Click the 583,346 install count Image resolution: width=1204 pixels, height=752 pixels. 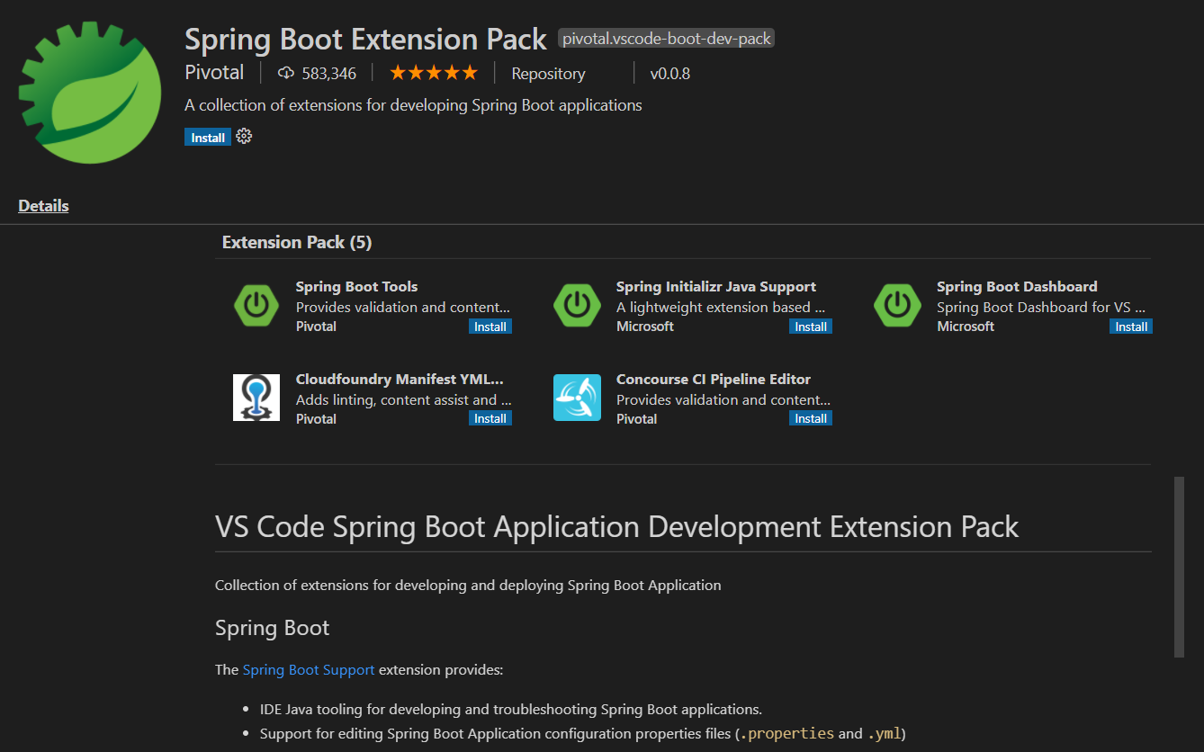(x=329, y=74)
